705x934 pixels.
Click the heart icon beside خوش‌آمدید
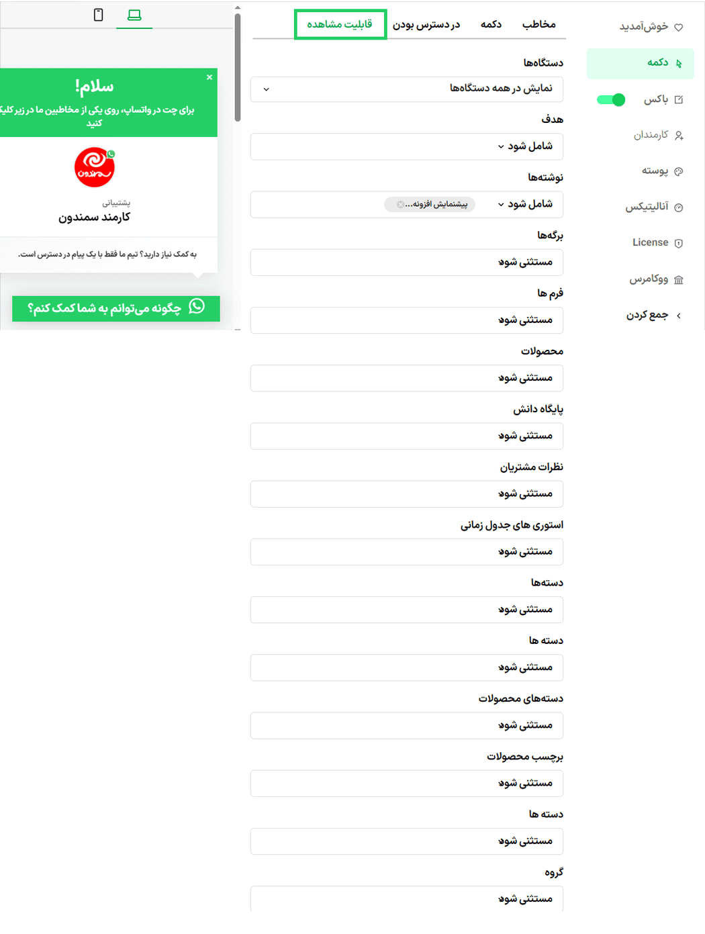pos(678,28)
